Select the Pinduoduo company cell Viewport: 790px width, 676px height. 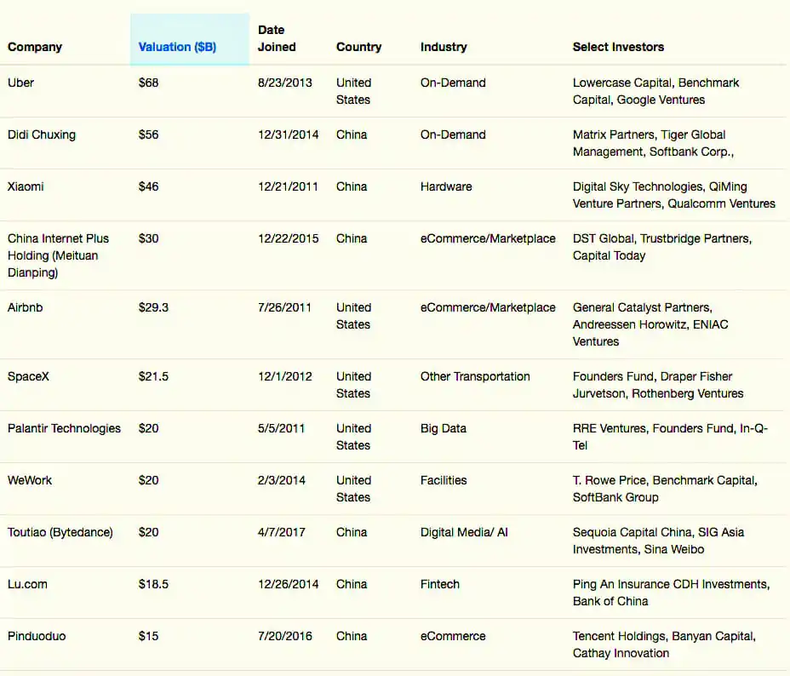(37, 636)
